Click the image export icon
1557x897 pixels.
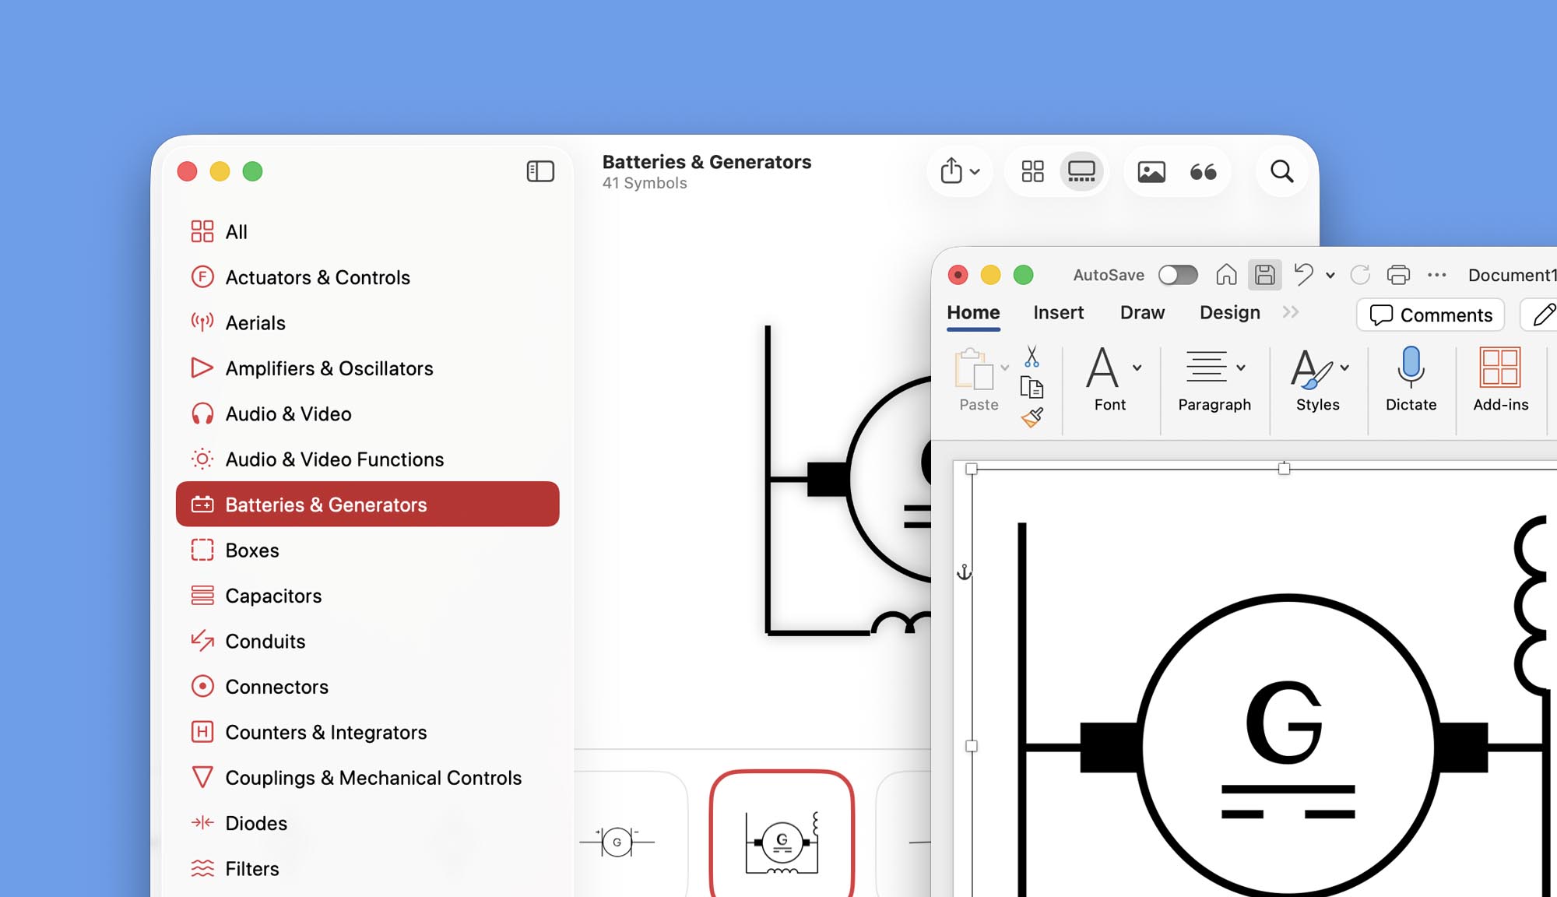click(1151, 171)
